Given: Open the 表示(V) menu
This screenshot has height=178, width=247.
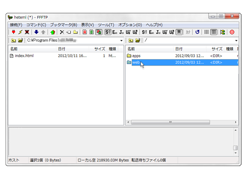Looking at the screenshot, I should click(87, 25).
